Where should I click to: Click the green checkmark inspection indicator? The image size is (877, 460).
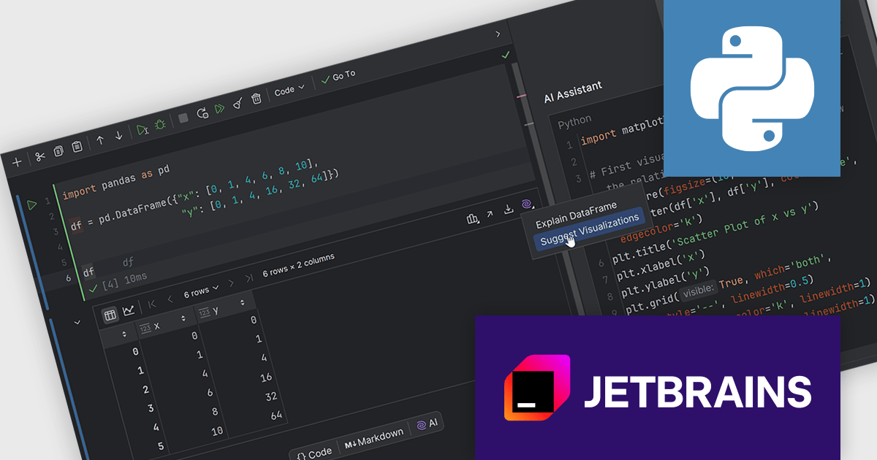[x=505, y=55]
